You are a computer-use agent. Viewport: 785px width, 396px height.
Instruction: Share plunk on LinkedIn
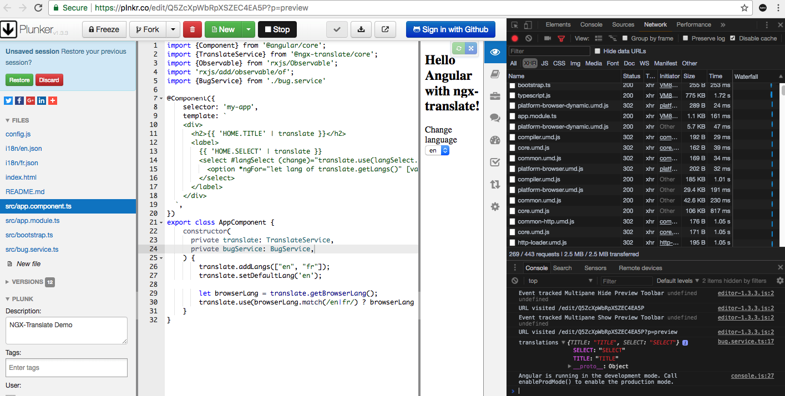coord(42,100)
